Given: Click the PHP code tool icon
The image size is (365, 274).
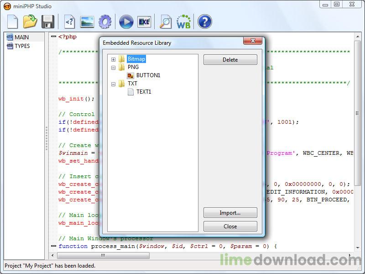Looking at the screenshot, I should tap(69, 21).
